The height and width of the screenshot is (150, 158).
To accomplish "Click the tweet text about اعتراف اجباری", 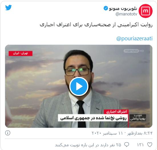I will coord(96,25).
